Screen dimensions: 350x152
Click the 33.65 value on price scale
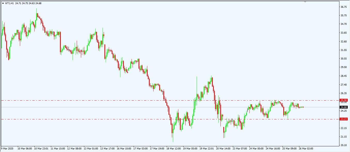(344, 33)
